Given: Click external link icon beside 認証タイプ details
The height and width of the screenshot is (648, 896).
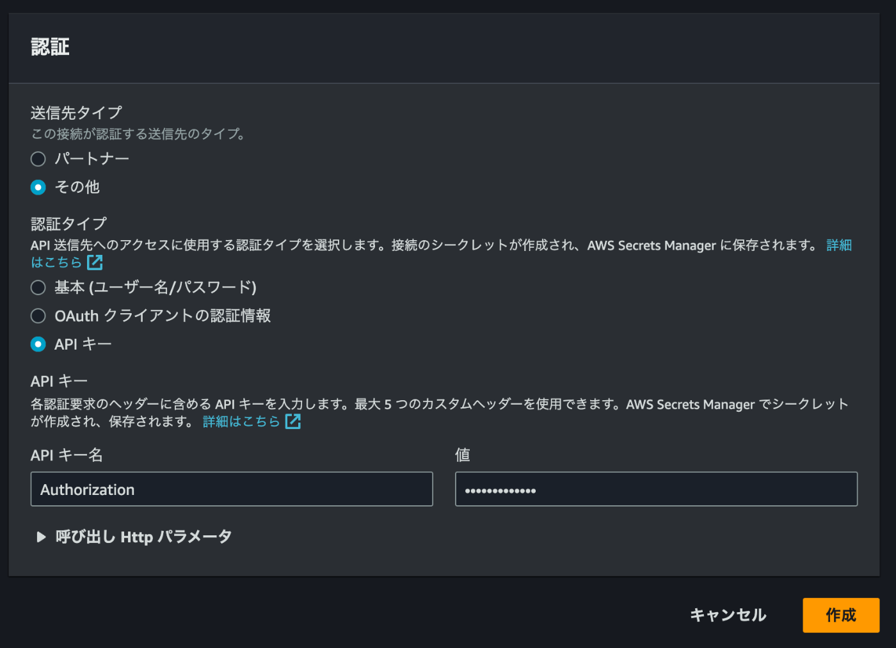Looking at the screenshot, I should pos(95,263).
